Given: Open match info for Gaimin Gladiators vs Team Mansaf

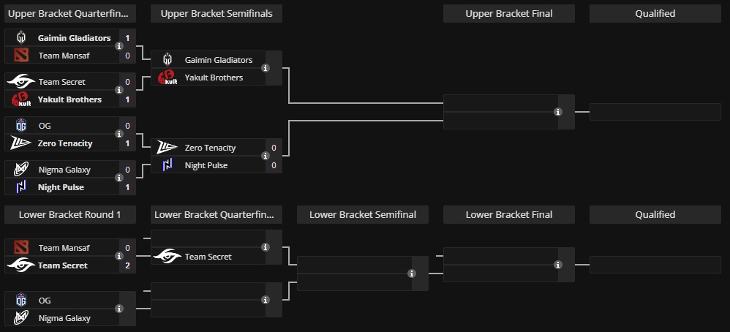Looking at the screenshot, I should (x=119, y=46).
